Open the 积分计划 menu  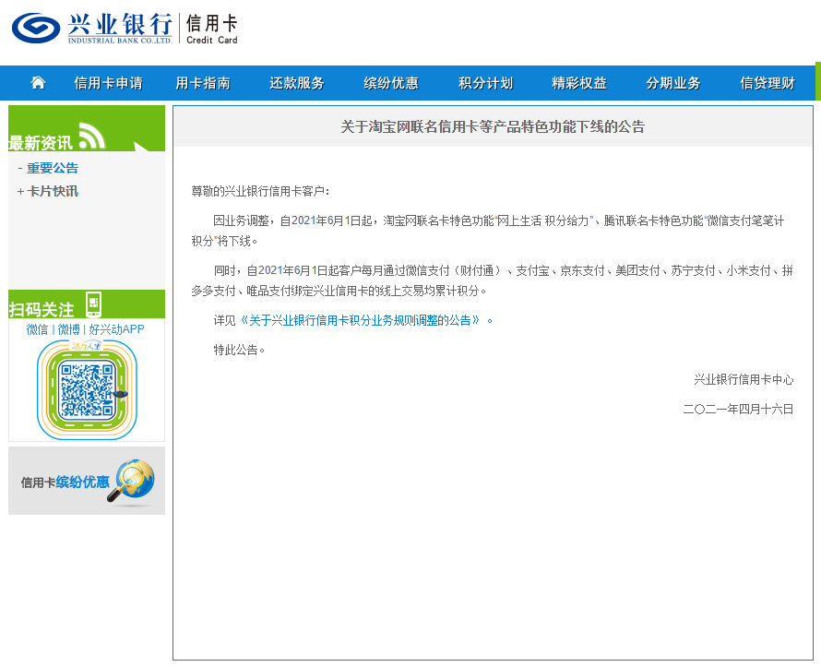(x=485, y=83)
